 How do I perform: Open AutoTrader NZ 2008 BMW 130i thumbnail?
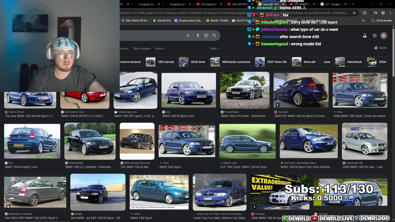coord(364,141)
